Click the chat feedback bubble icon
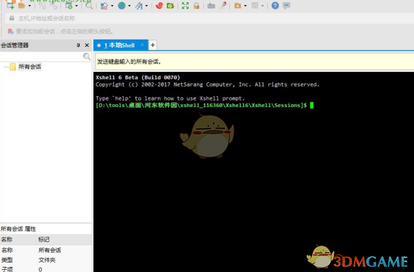The height and width of the screenshot is (272, 414). [x=286, y=6]
